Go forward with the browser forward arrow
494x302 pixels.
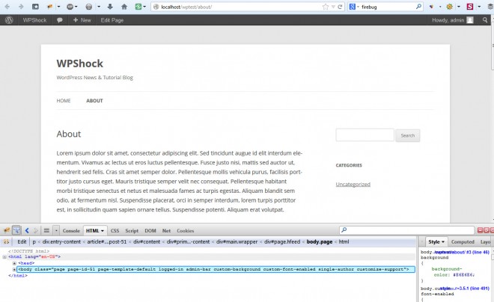pyautogui.click(x=21, y=7)
